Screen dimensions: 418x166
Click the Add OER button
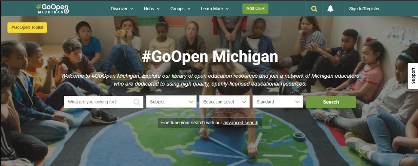click(255, 9)
